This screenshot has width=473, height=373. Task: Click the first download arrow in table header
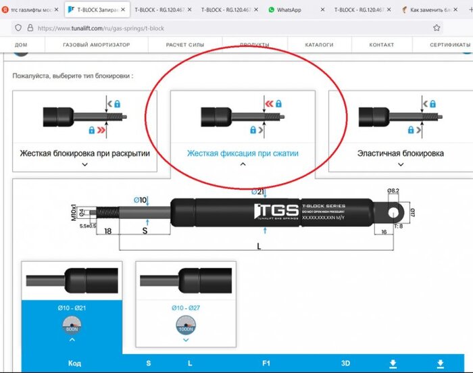click(x=393, y=364)
